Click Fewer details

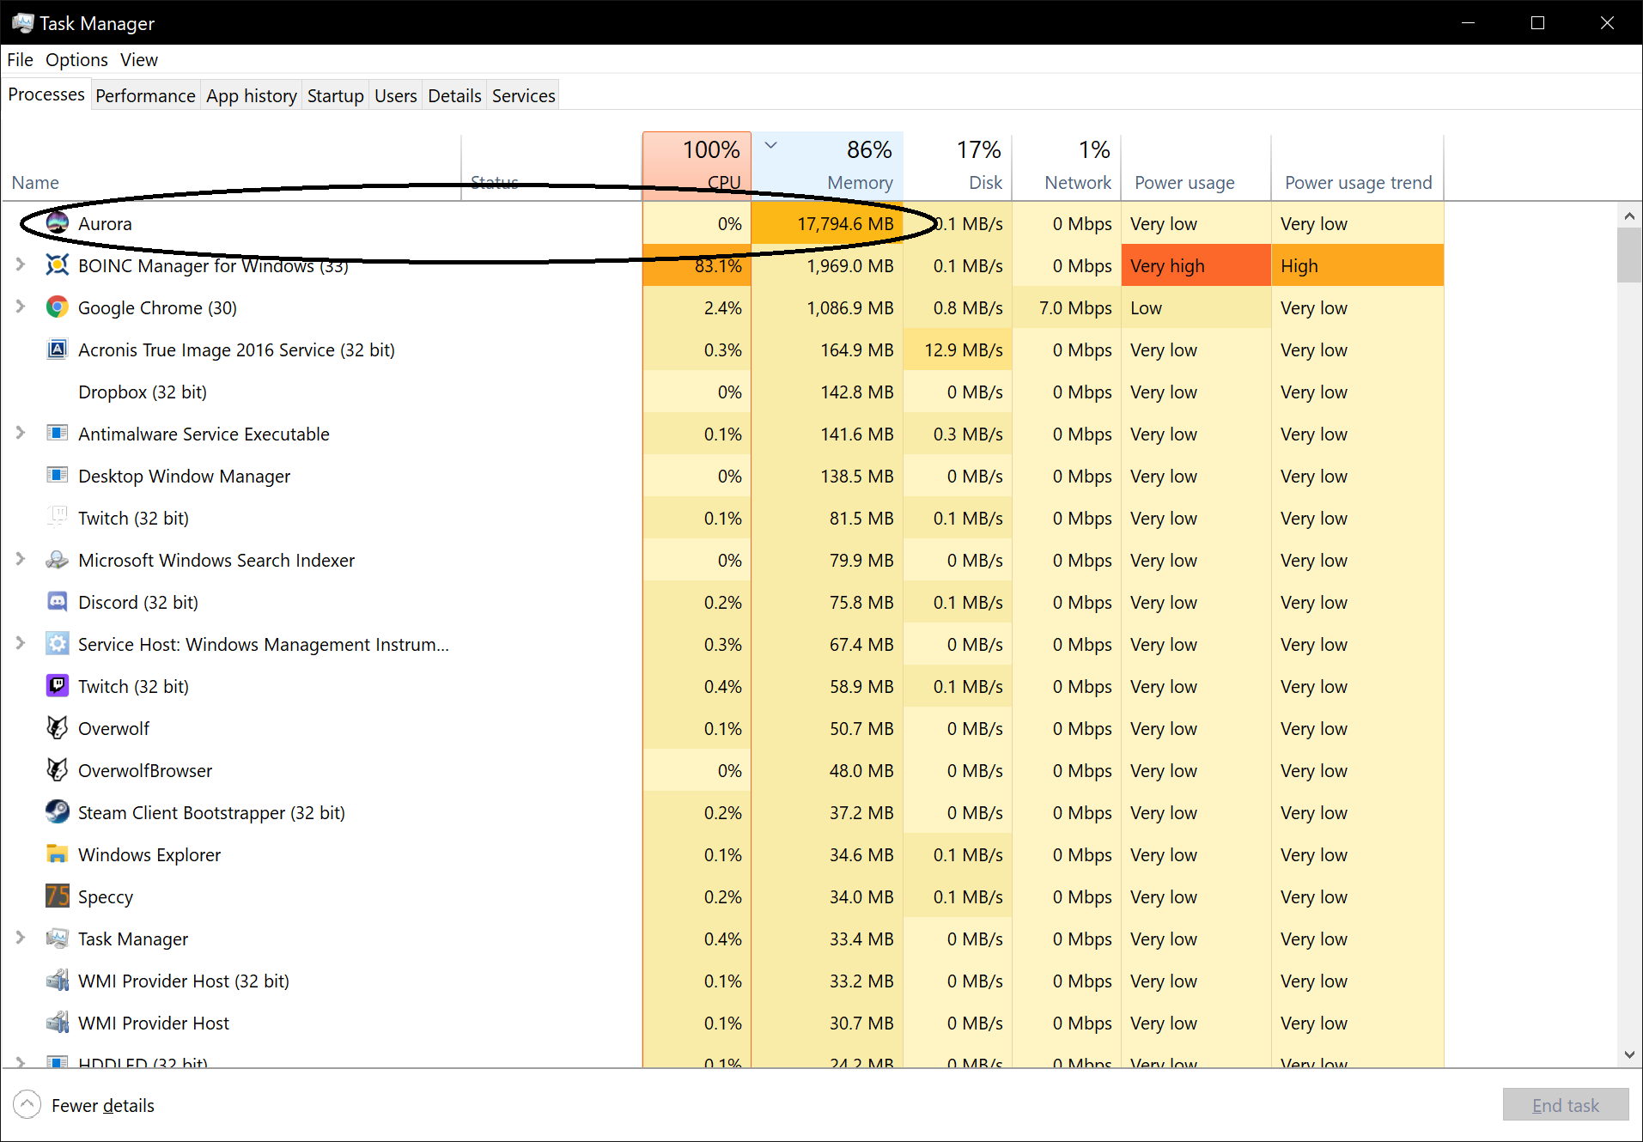[x=85, y=1105]
